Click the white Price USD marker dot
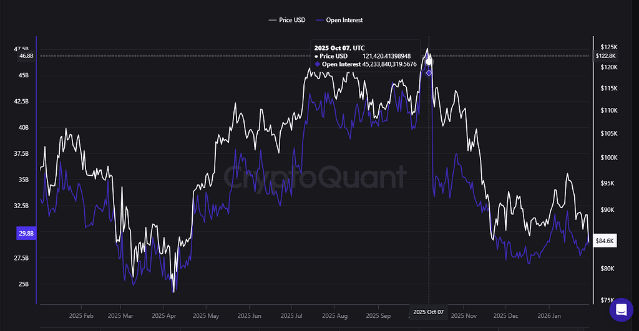639x331 pixels. tap(429, 62)
